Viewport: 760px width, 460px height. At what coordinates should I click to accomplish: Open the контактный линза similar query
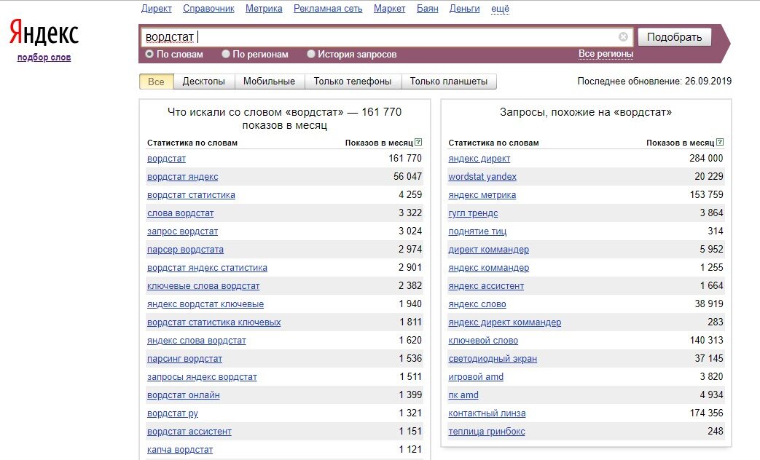pos(487,413)
